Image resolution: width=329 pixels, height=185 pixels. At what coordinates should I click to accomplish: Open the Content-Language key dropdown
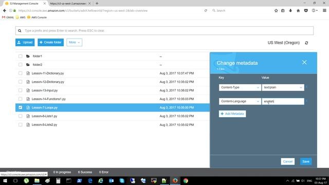pyautogui.click(x=240, y=101)
